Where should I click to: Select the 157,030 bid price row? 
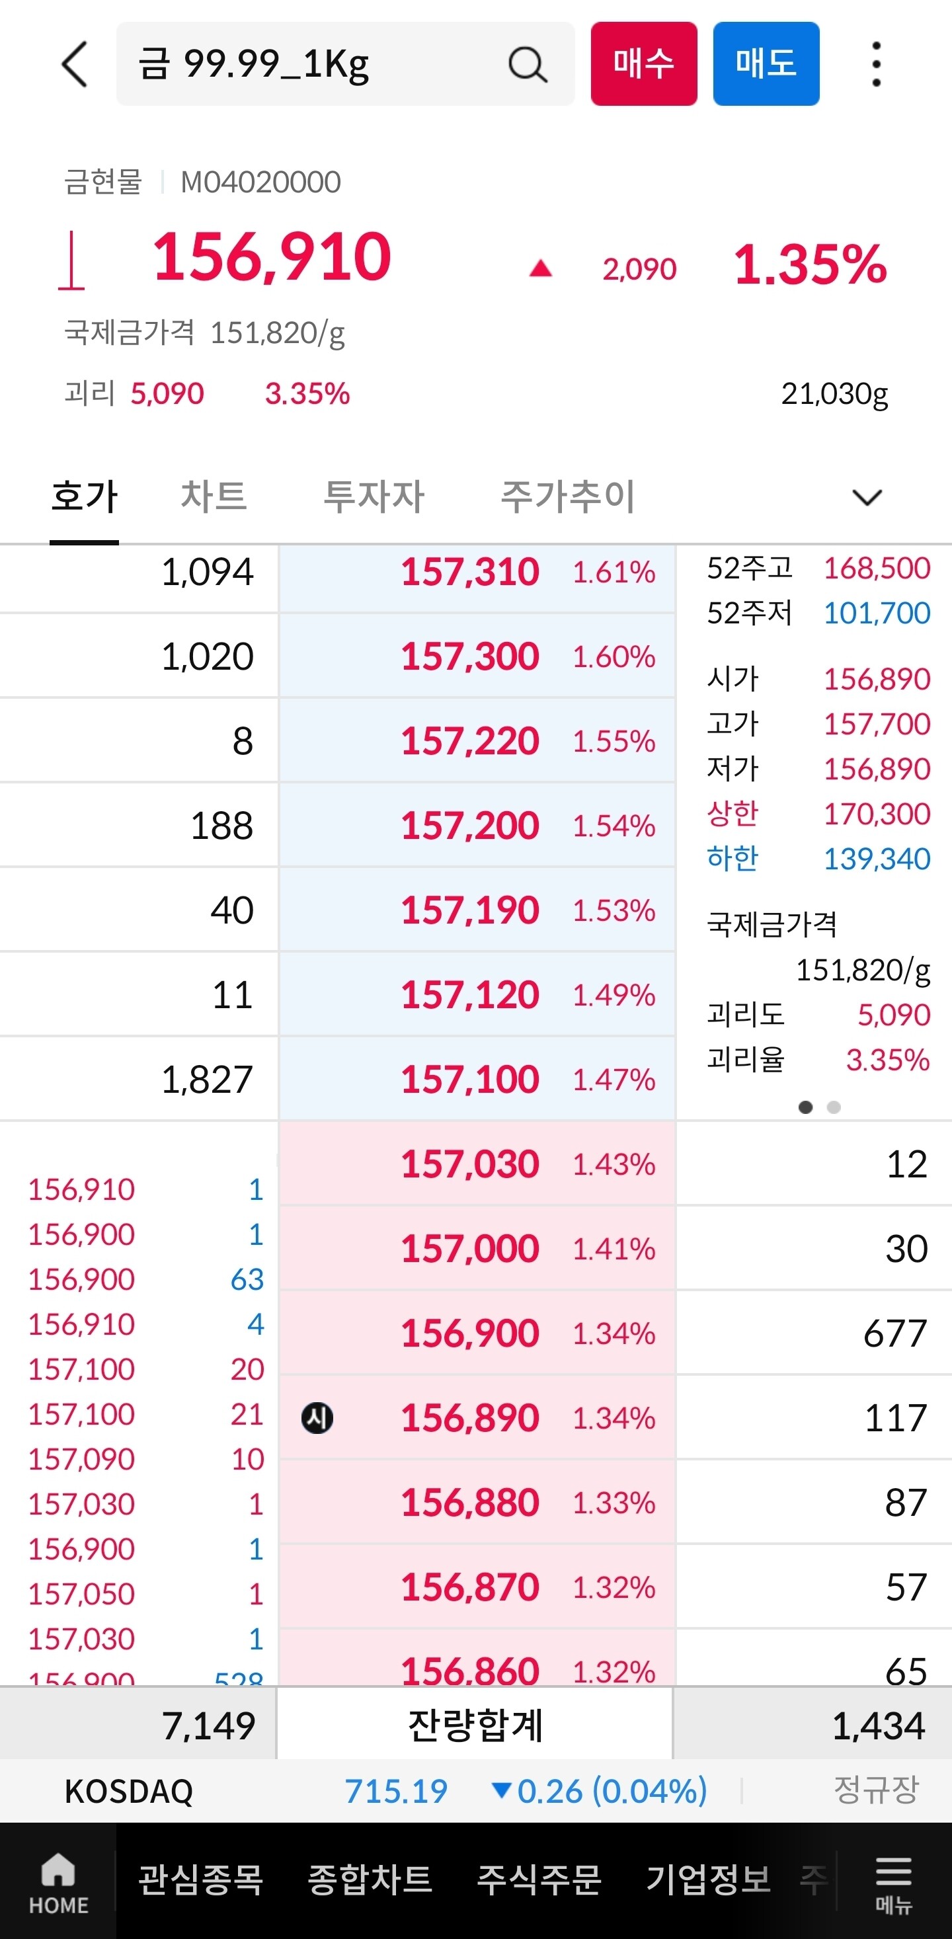477,1164
